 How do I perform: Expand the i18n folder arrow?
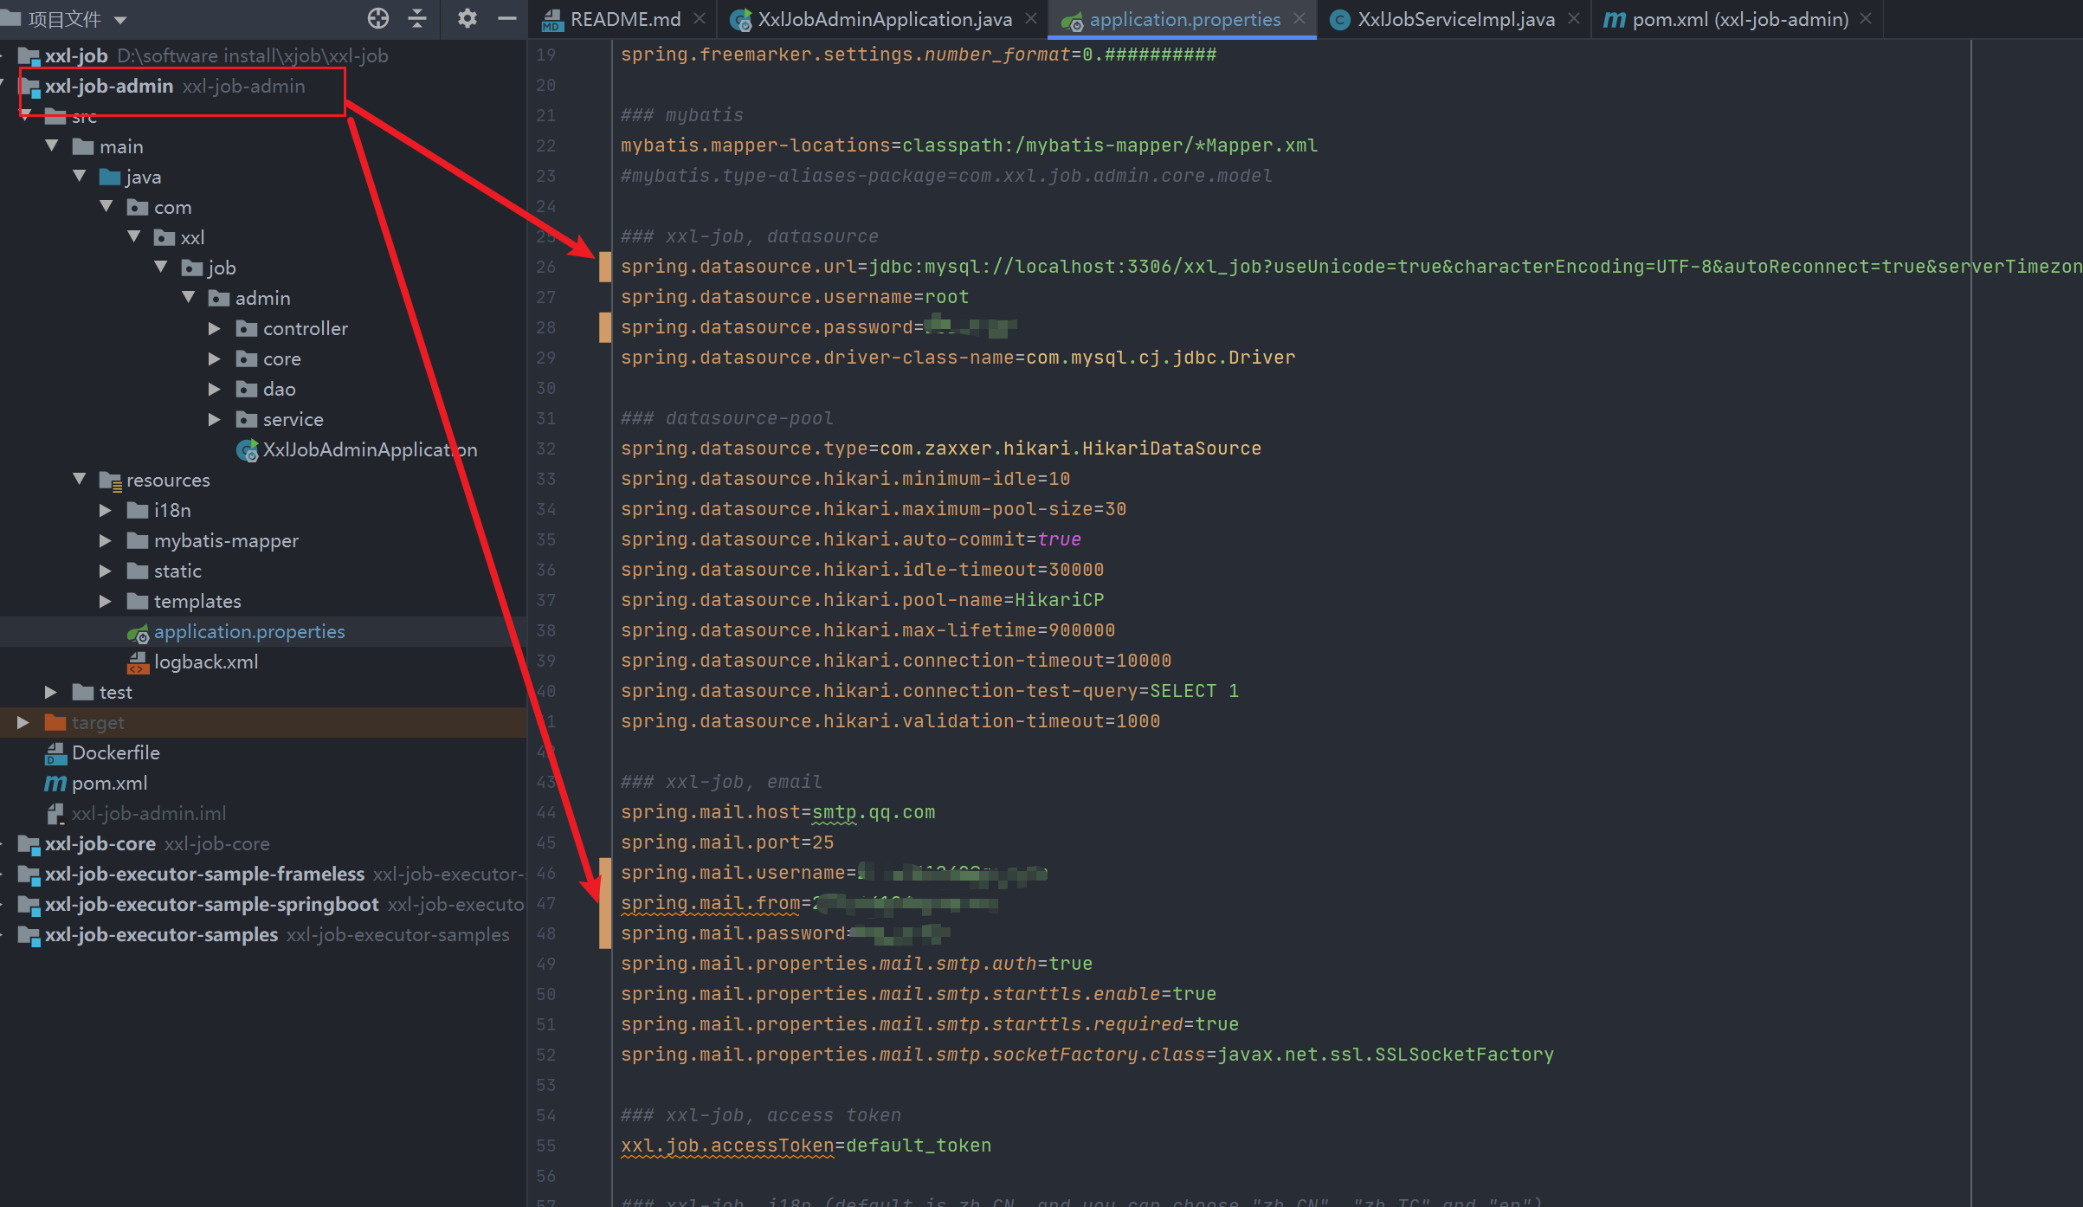click(x=106, y=510)
